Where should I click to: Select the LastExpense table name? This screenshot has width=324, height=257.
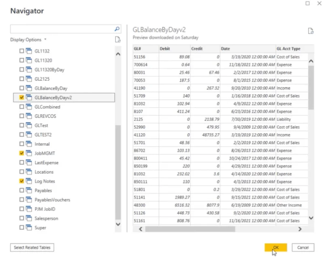pos(47,162)
